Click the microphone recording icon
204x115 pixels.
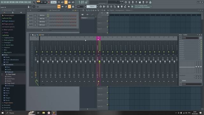click(x=133, y=2)
